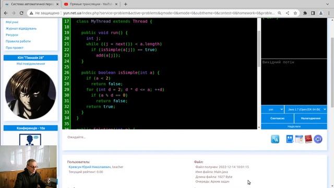Reload the current page
Image resolution: width=334 pixels, height=188 pixels.
[x=21, y=13]
